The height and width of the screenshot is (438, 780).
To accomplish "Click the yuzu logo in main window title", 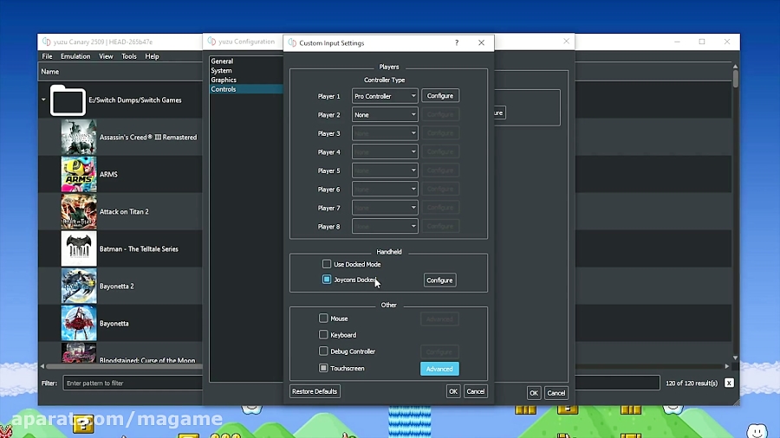I will pos(47,42).
